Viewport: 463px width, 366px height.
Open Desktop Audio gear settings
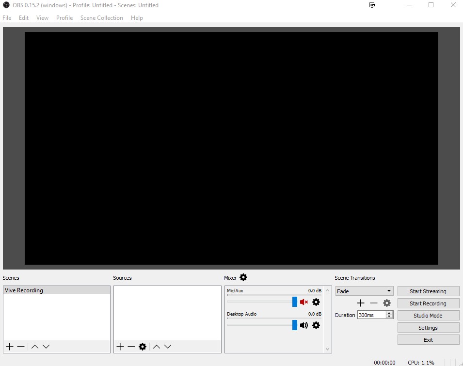click(x=316, y=325)
